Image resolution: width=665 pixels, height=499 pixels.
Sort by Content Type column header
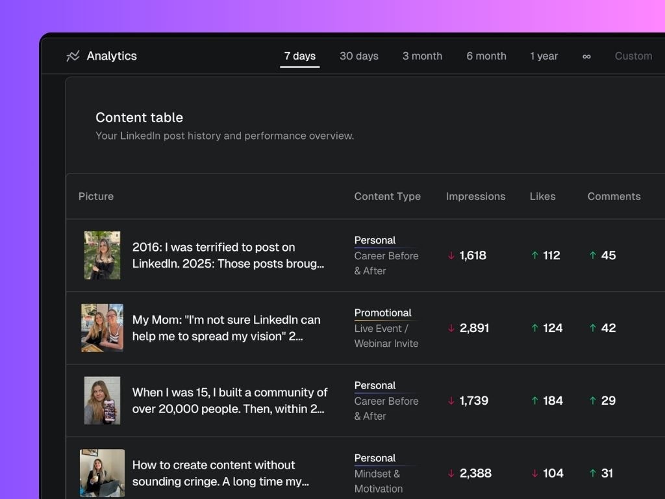pos(388,196)
